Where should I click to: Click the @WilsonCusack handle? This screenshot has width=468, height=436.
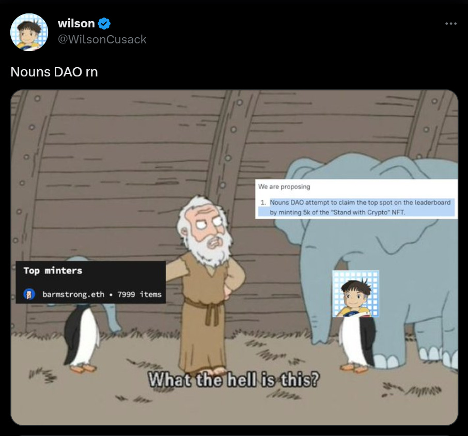102,39
